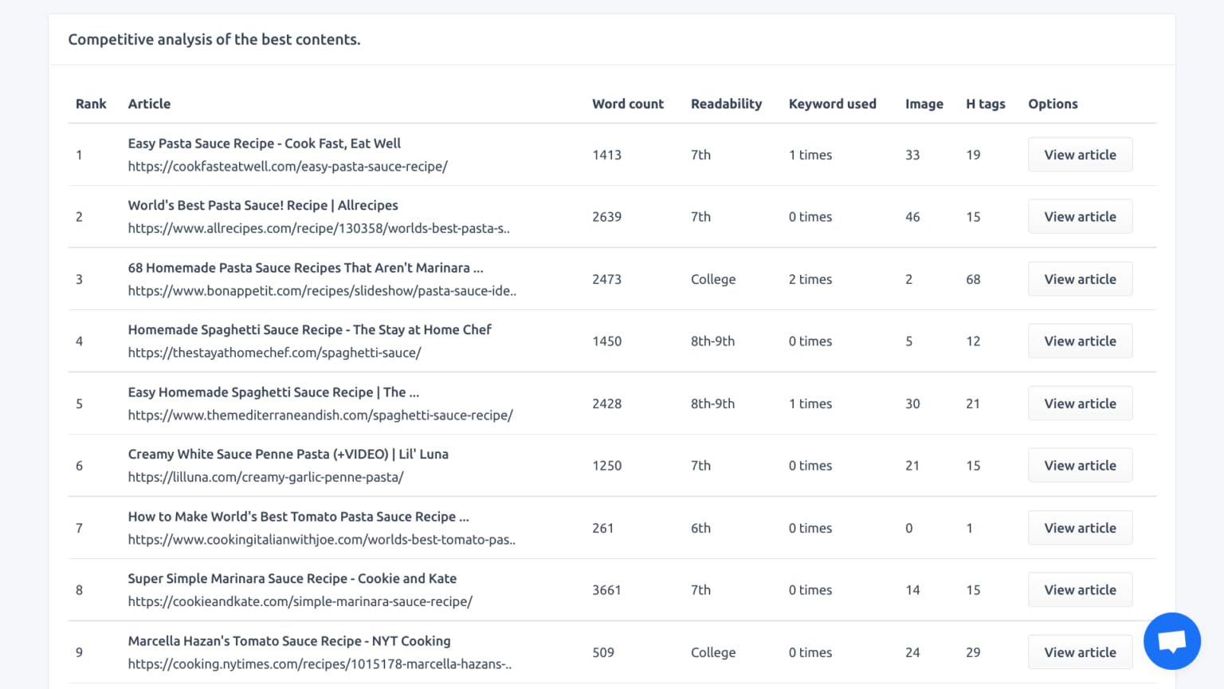Image resolution: width=1224 pixels, height=689 pixels.
Task: Click the thestayathomechef.com spaghetti-sauce URL
Action: 274,353
